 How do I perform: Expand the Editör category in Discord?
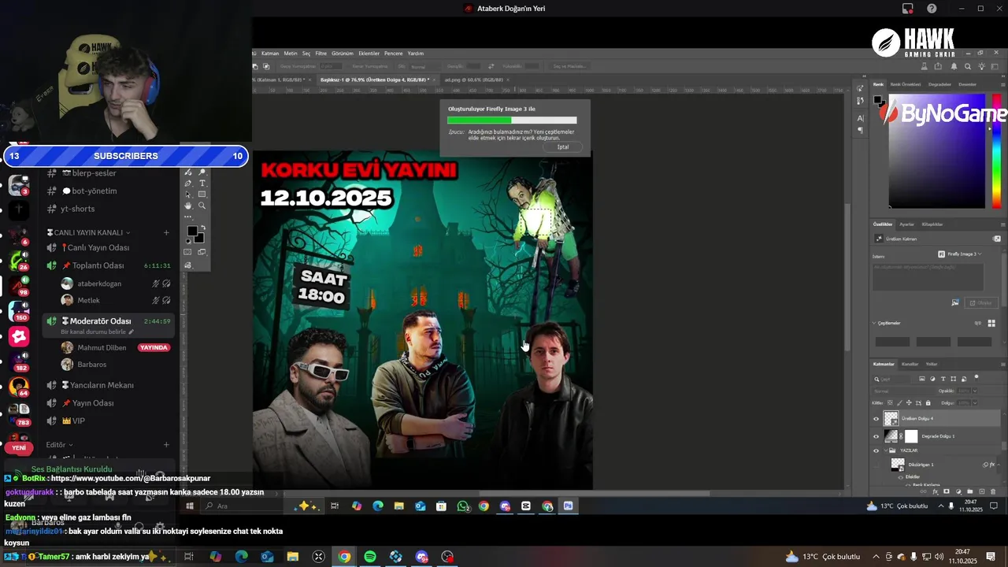(x=59, y=444)
